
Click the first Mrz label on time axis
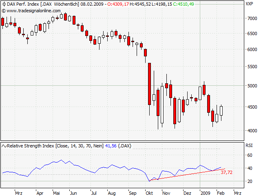[19, 193]
